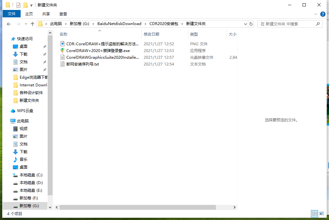This screenshot has width=329, height=220.
Task: Expand the address bar history dropdown
Action: click(245, 24)
